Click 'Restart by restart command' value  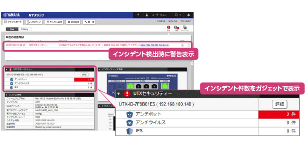point(48,127)
